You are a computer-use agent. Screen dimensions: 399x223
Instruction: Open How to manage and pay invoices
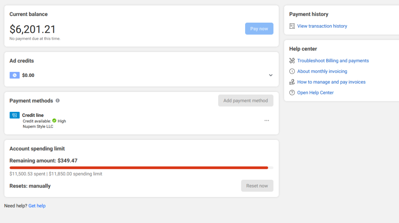[x=331, y=82]
